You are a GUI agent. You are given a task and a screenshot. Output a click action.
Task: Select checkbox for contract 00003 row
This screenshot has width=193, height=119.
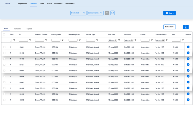click(x=4, y=59)
